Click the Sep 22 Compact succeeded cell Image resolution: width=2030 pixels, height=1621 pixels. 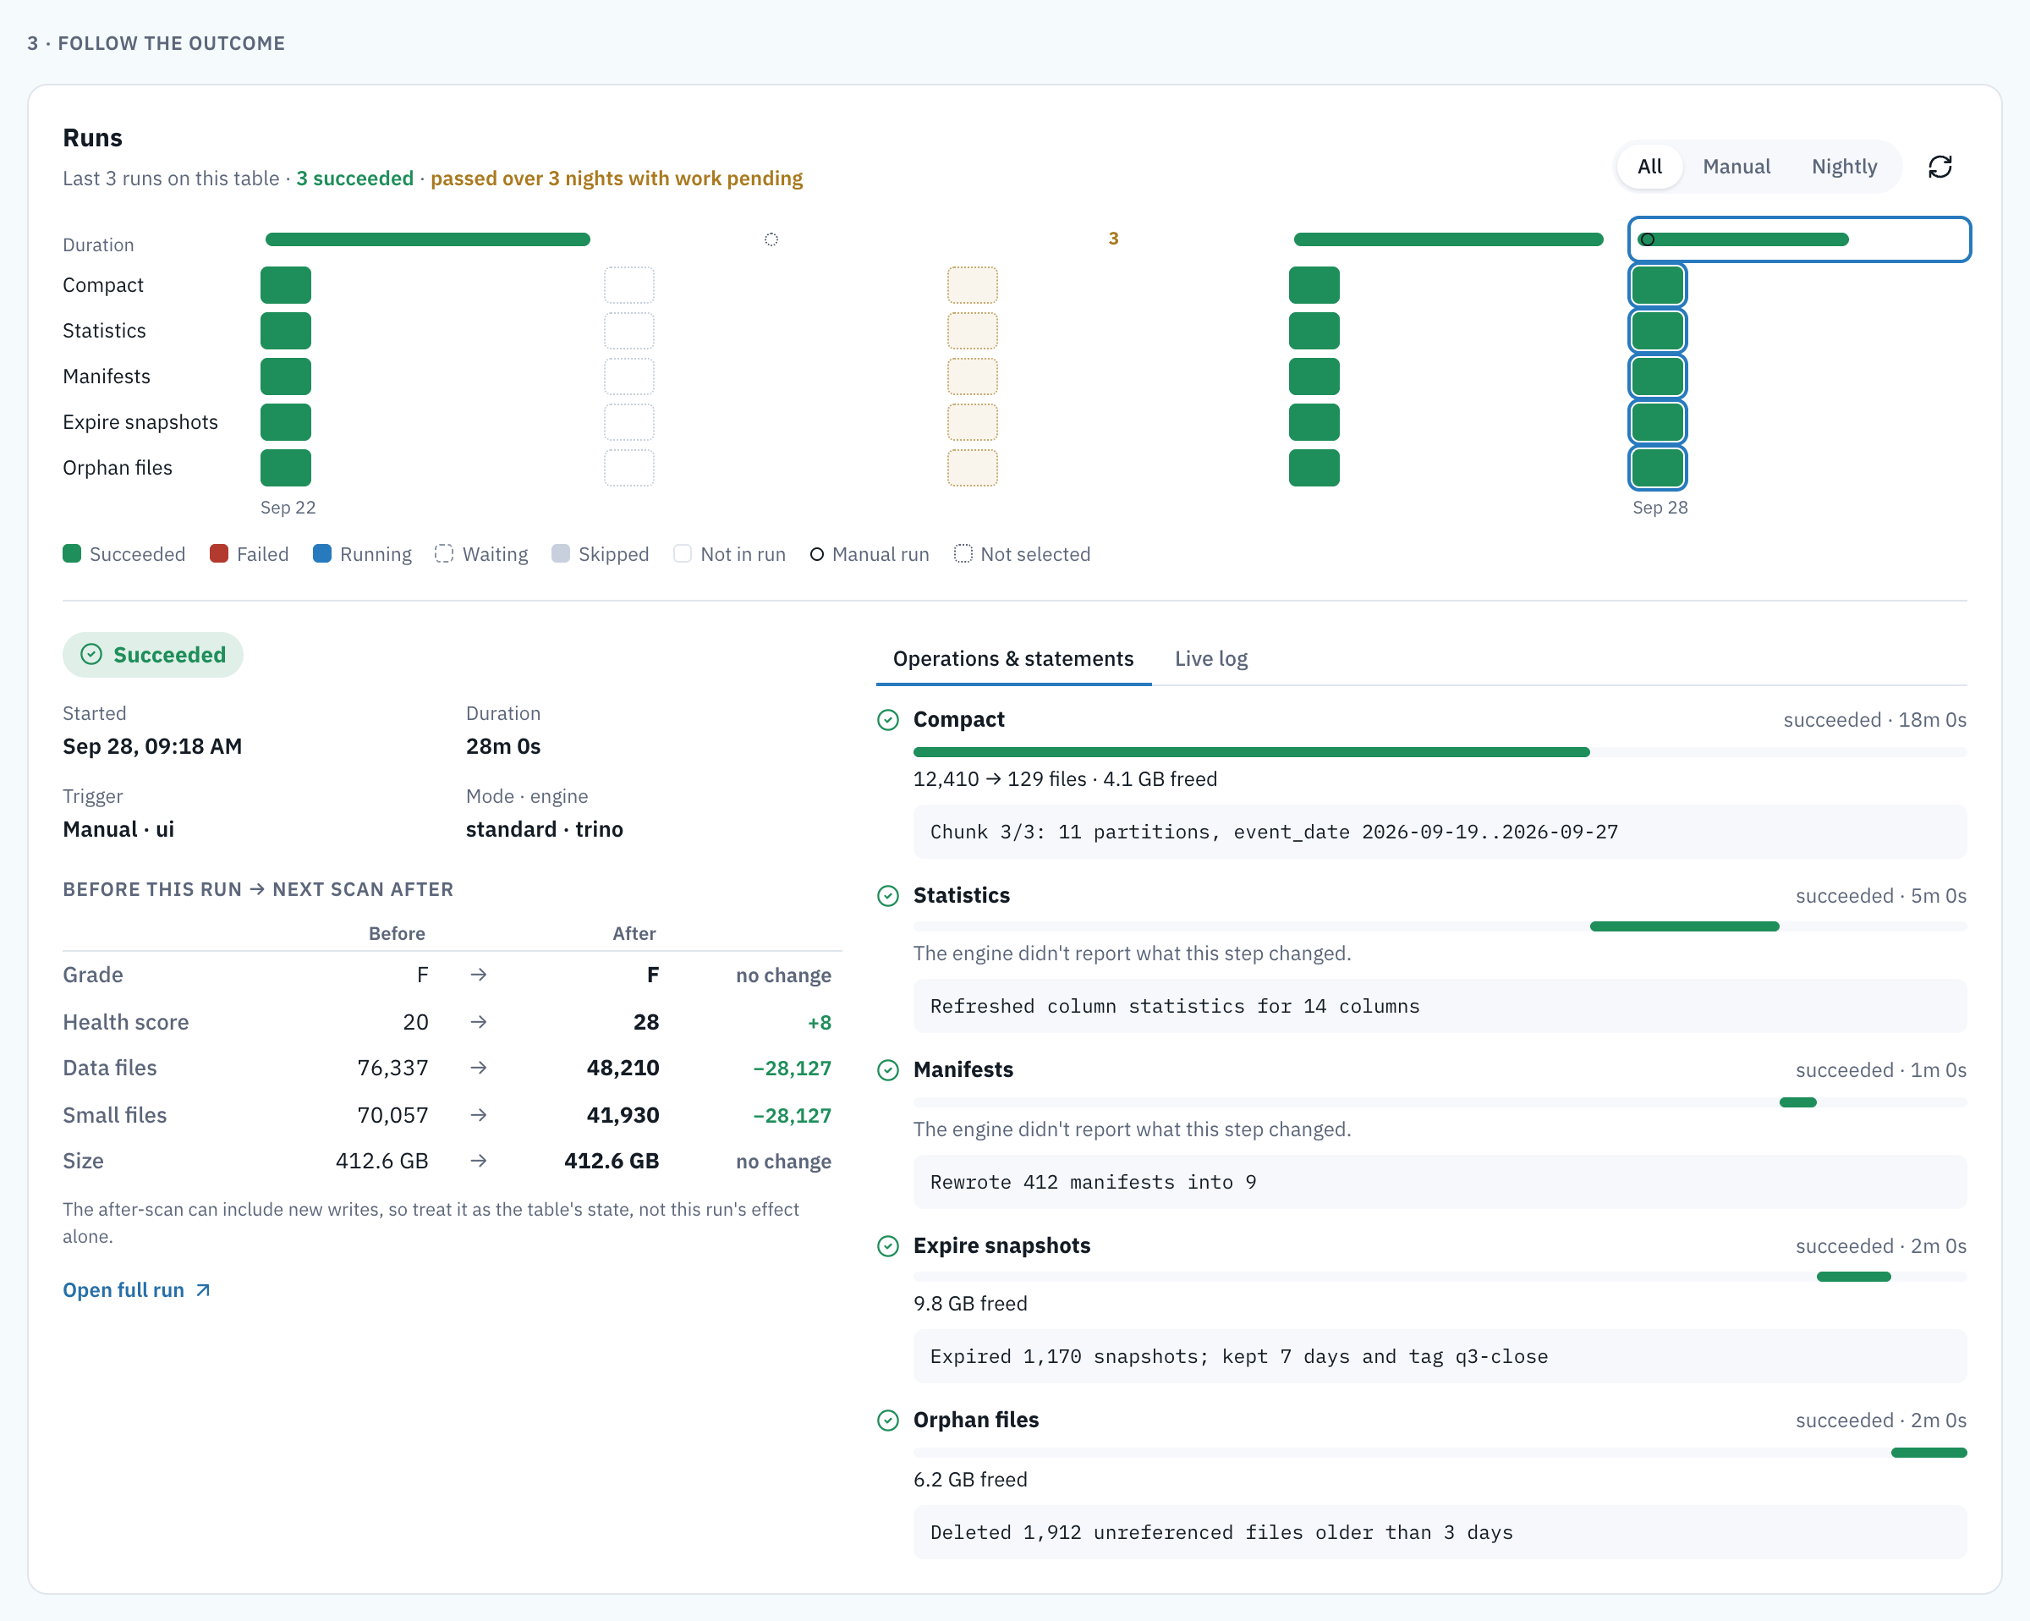click(x=285, y=285)
